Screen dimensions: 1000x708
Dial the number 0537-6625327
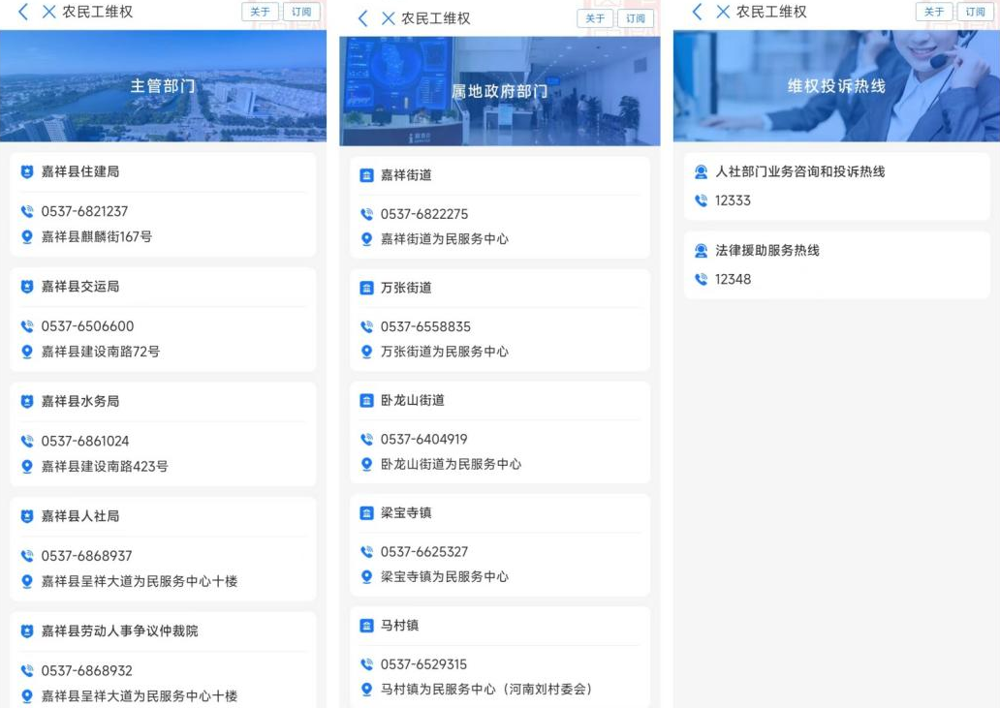tap(424, 552)
